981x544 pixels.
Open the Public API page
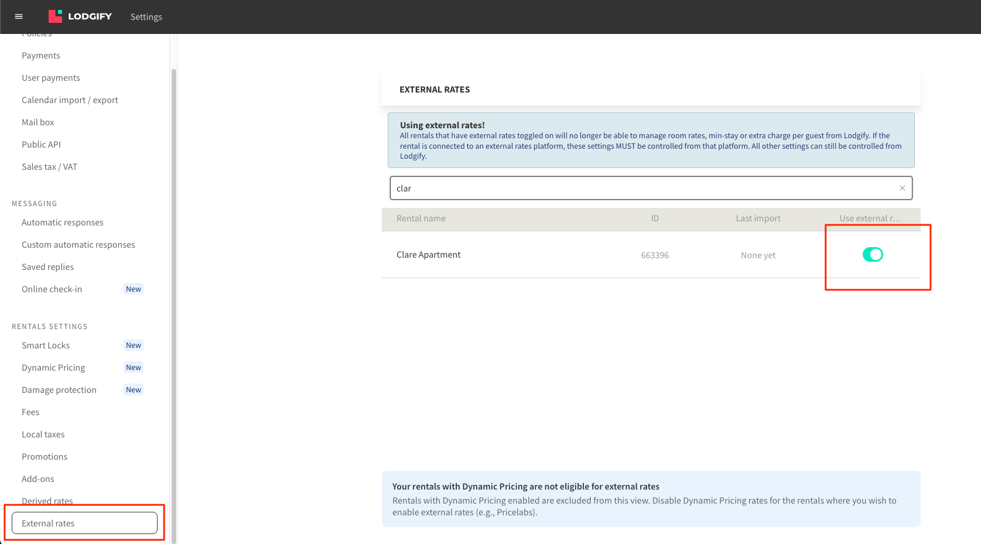tap(41, 145)
